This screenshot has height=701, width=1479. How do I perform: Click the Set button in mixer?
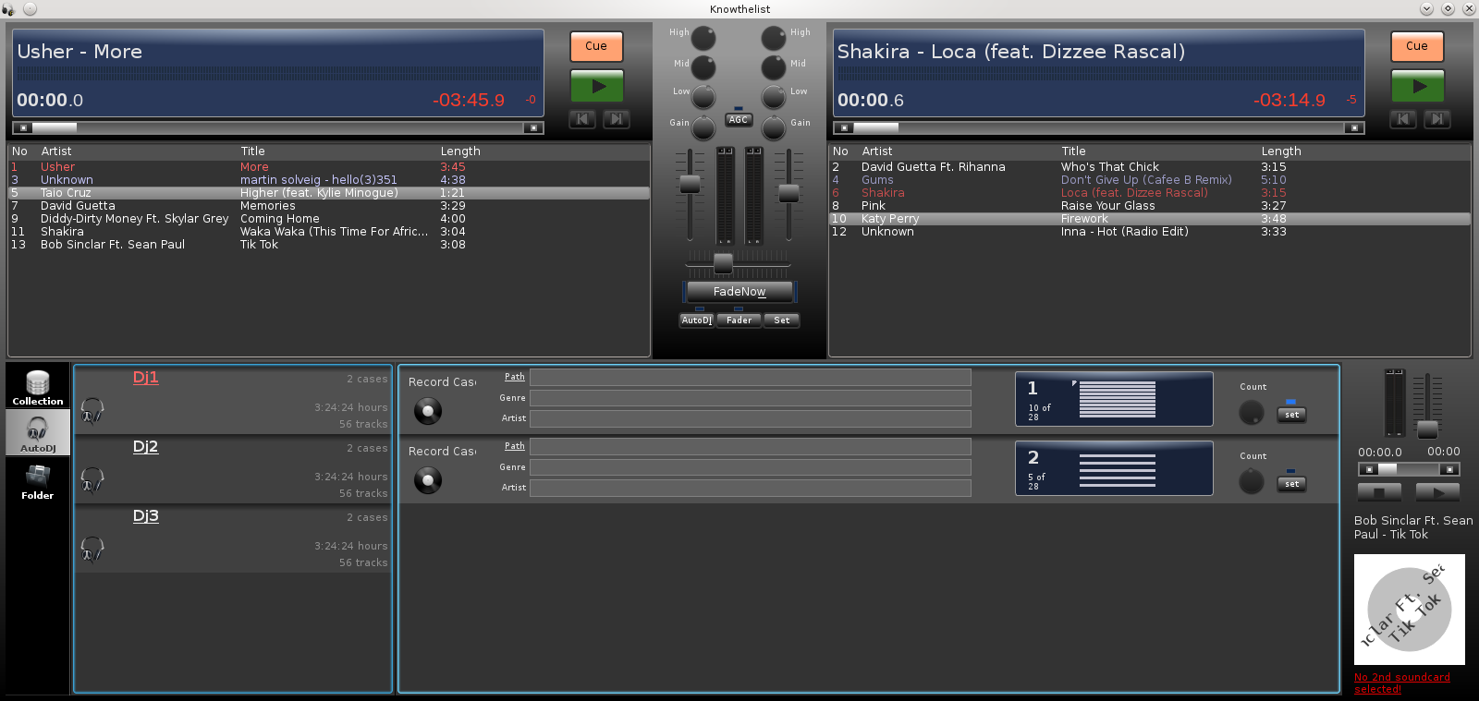pos(782,320)
